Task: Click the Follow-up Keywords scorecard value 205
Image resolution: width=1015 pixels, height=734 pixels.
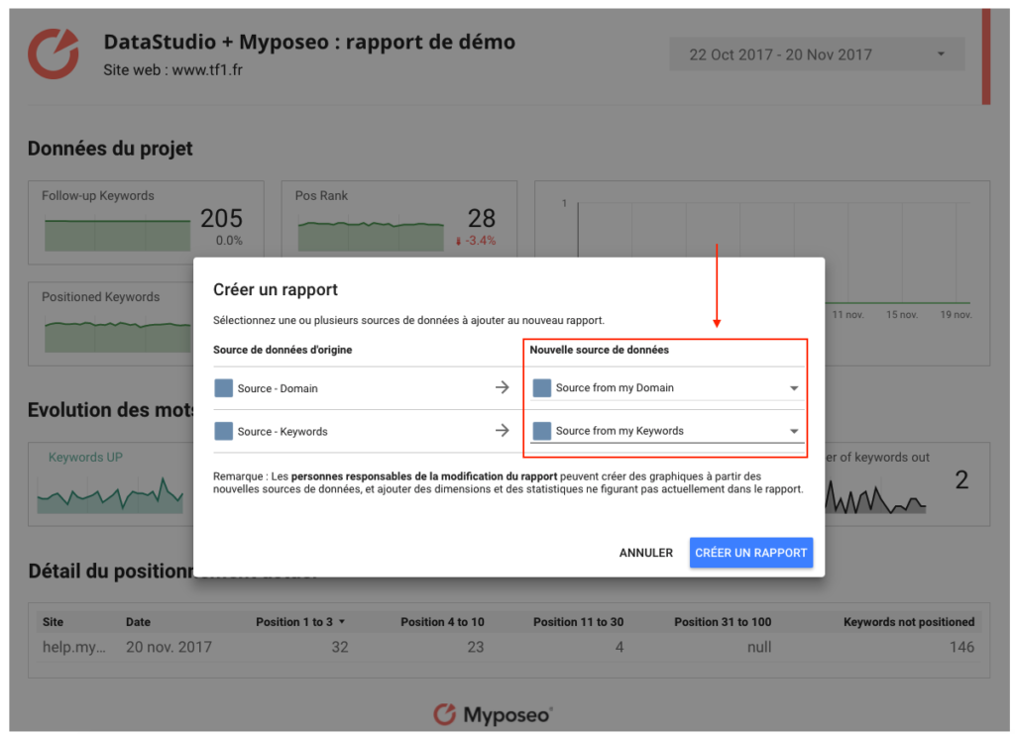Action: pos(221,219)
